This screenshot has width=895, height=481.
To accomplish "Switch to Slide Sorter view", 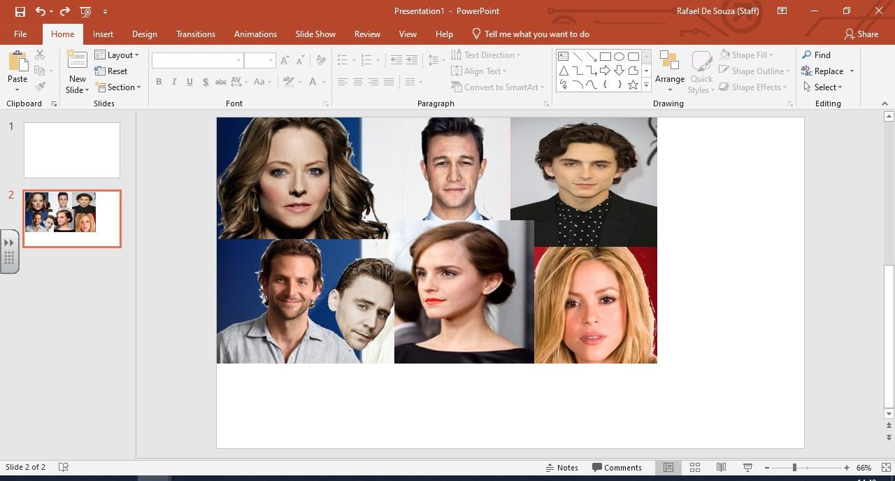I will click(695, 468).
